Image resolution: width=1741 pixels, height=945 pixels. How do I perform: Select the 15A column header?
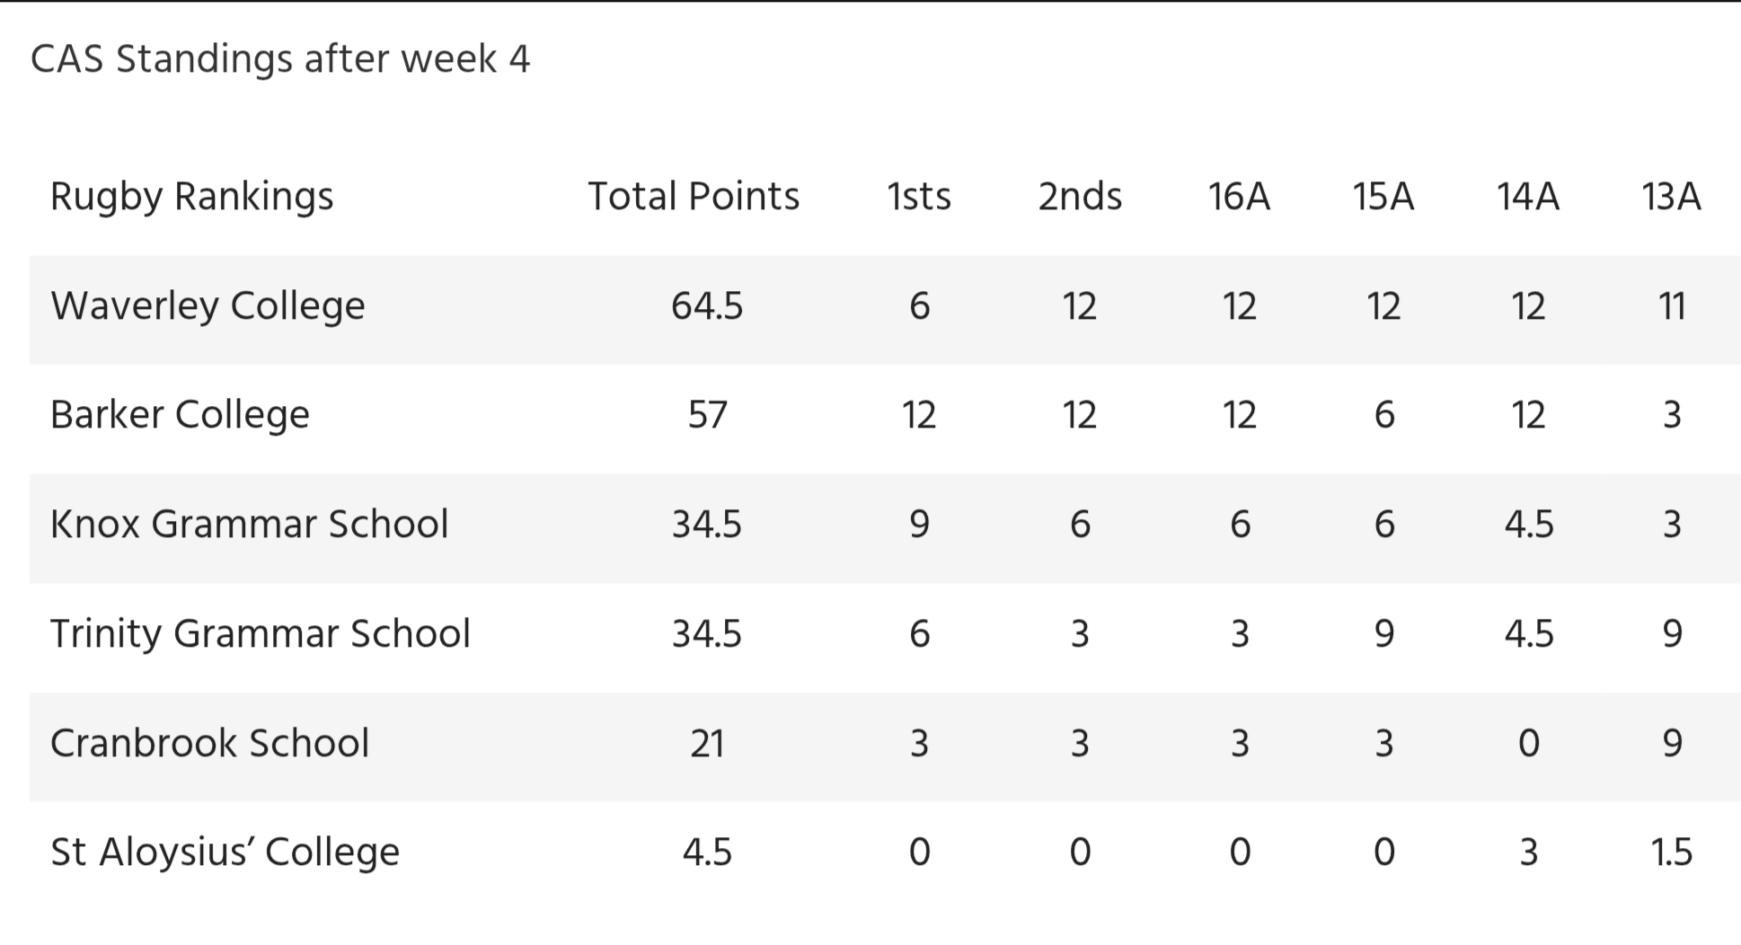[1383, 196]
